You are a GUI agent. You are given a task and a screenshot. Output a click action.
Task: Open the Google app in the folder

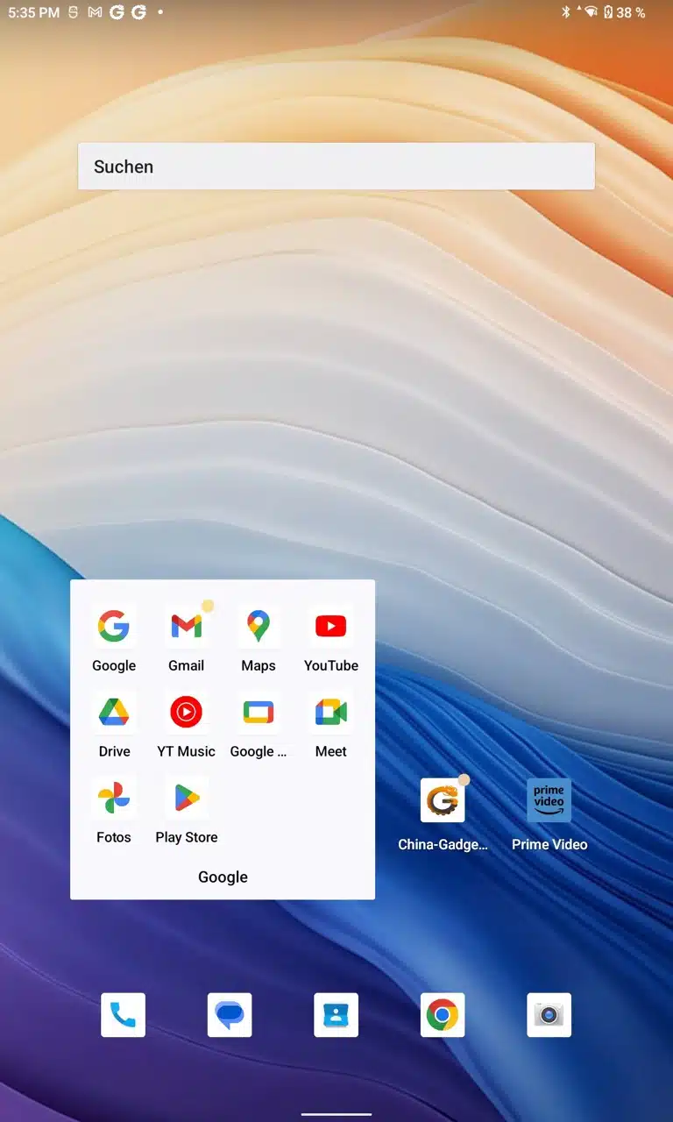pos(114,626)
